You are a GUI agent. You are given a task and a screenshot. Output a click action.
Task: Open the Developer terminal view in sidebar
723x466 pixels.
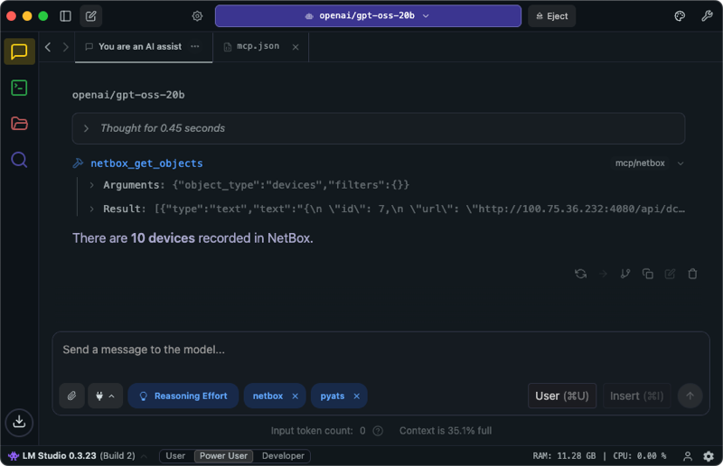[x=19, y=88]
